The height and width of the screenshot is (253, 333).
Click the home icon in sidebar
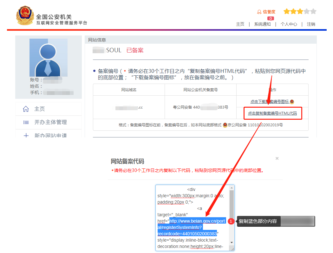26,109
